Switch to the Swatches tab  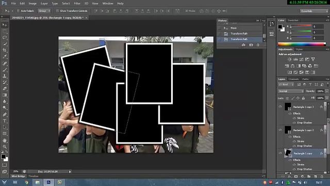click(293, 20)
